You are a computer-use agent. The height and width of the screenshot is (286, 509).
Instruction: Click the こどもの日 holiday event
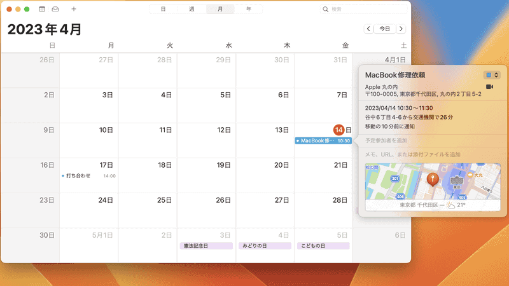pos(323,246)
